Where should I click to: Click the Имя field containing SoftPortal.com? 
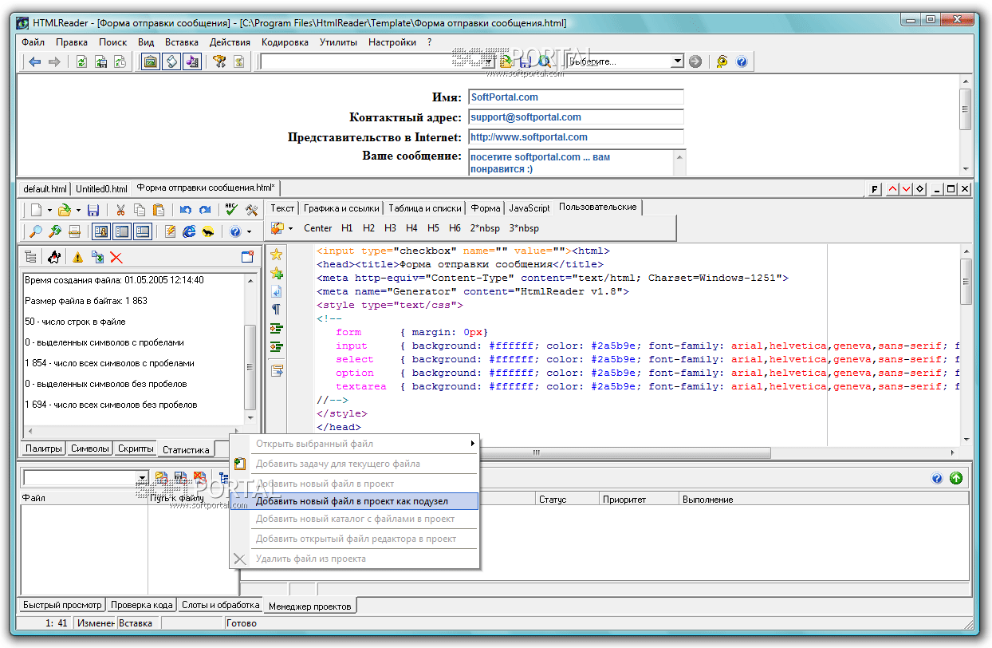[576, 97]
